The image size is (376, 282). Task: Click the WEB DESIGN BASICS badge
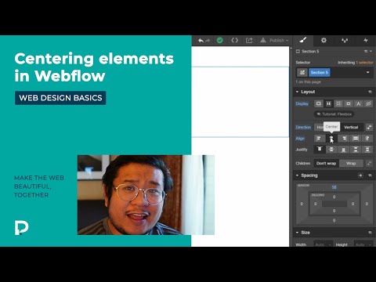60,98
